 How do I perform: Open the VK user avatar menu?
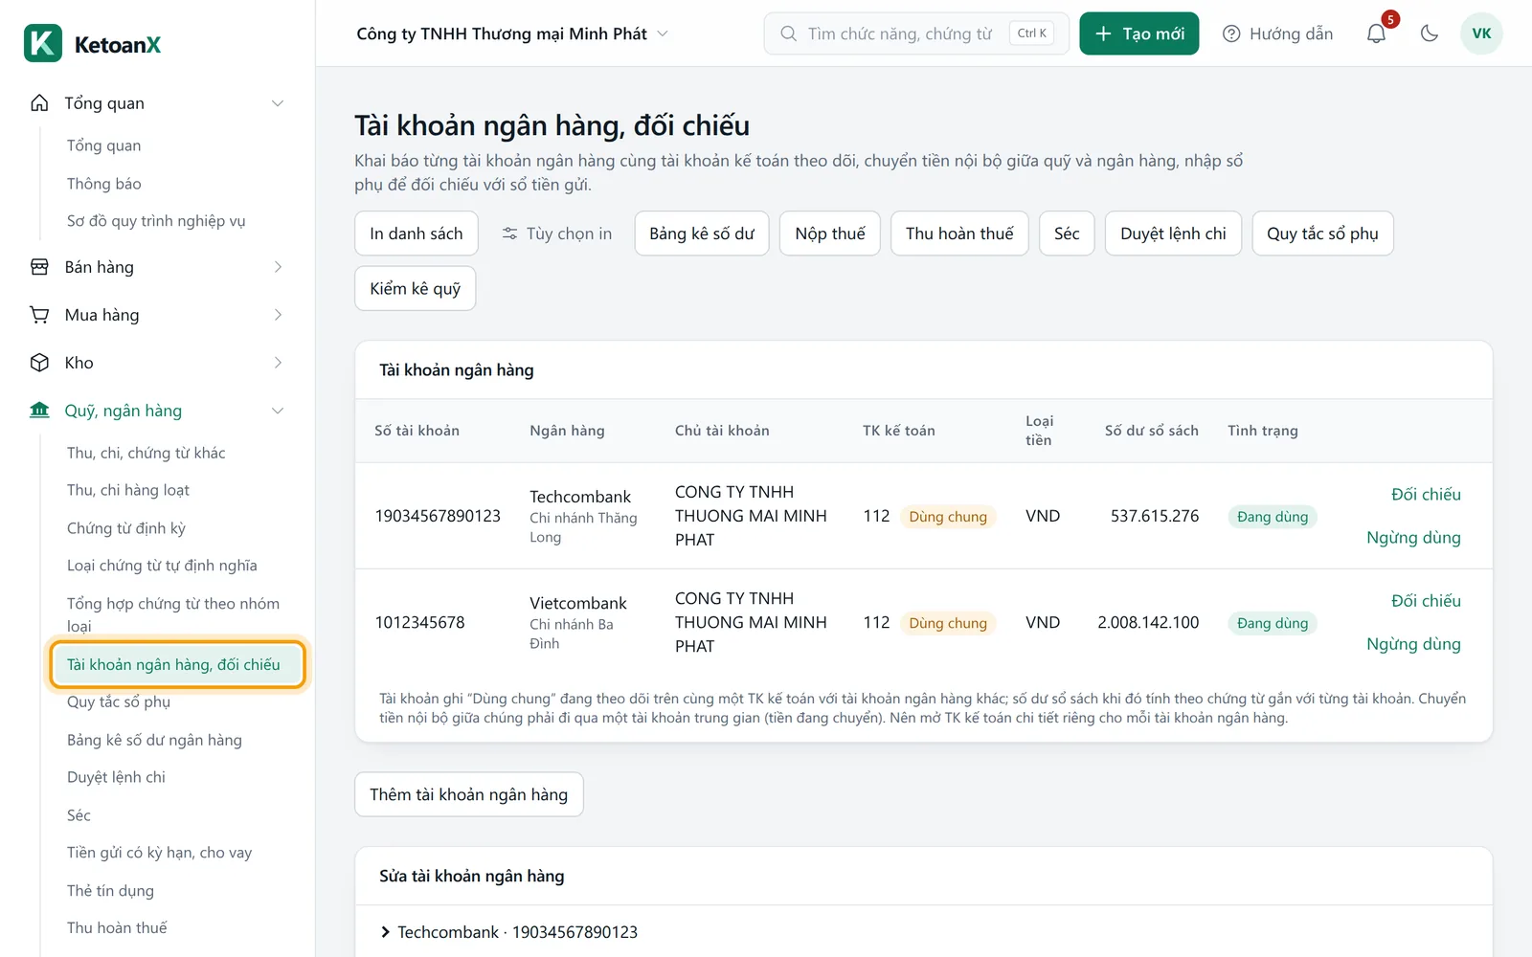(x=1481, y=33)
